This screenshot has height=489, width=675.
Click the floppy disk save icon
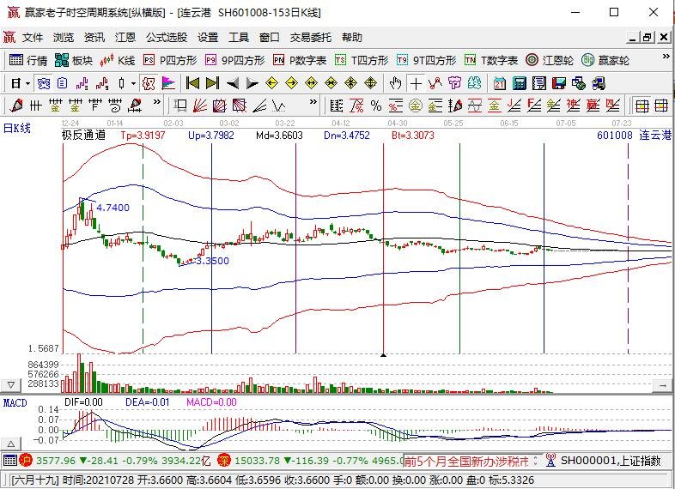[559, 83]
